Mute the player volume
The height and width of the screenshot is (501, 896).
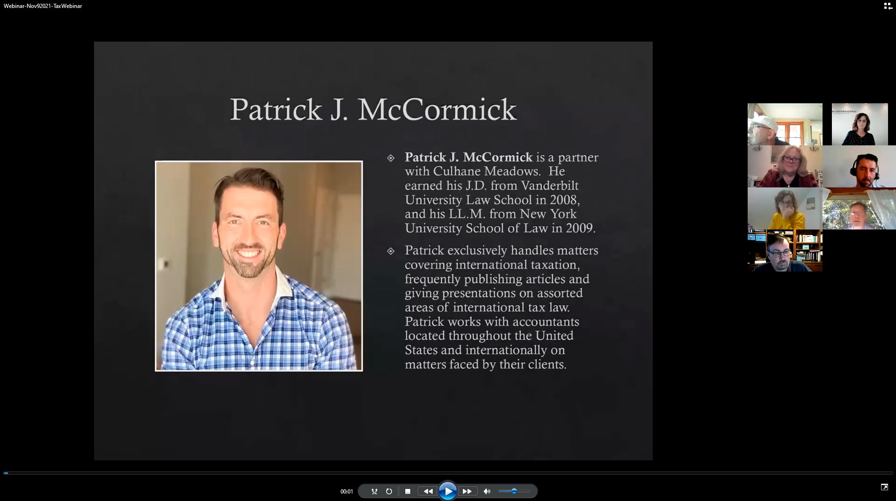(487, 491)
